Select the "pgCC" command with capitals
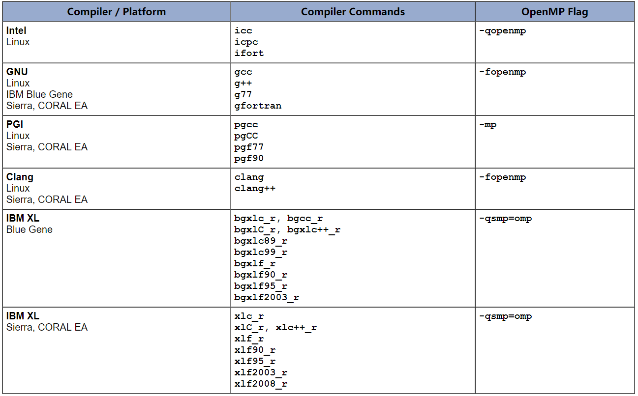Viewport: 638px width, 396px height. [246, 136]
